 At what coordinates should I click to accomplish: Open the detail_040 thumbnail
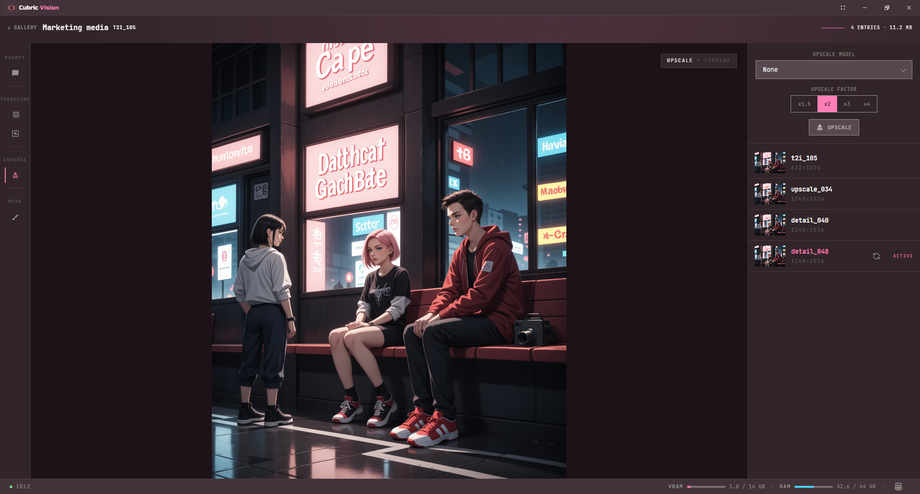click(770, 225)
